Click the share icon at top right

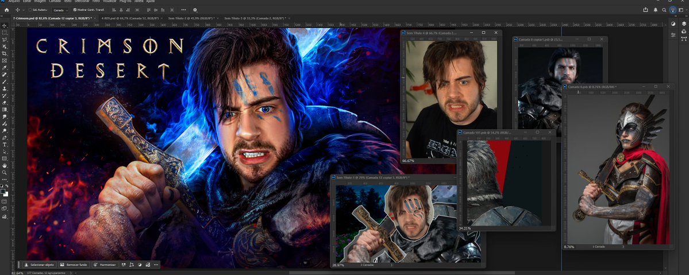coord(645,10)
